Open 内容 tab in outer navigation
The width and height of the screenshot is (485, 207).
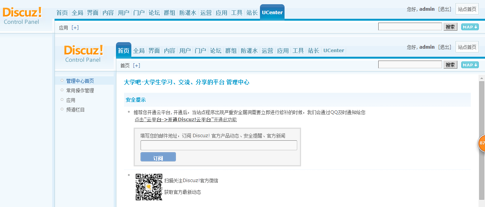pyautogui.click(x=108, y=13)
